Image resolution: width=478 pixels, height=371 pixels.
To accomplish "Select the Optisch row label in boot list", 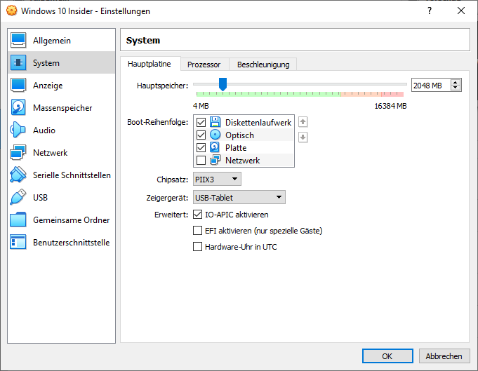I will [239, 135].
